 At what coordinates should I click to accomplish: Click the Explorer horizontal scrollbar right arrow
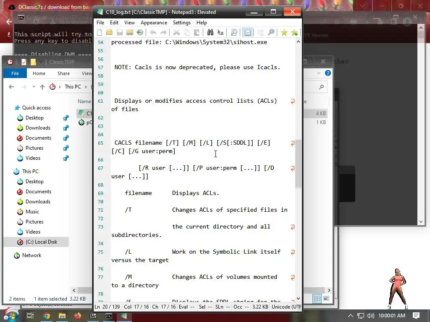point(329,290)
